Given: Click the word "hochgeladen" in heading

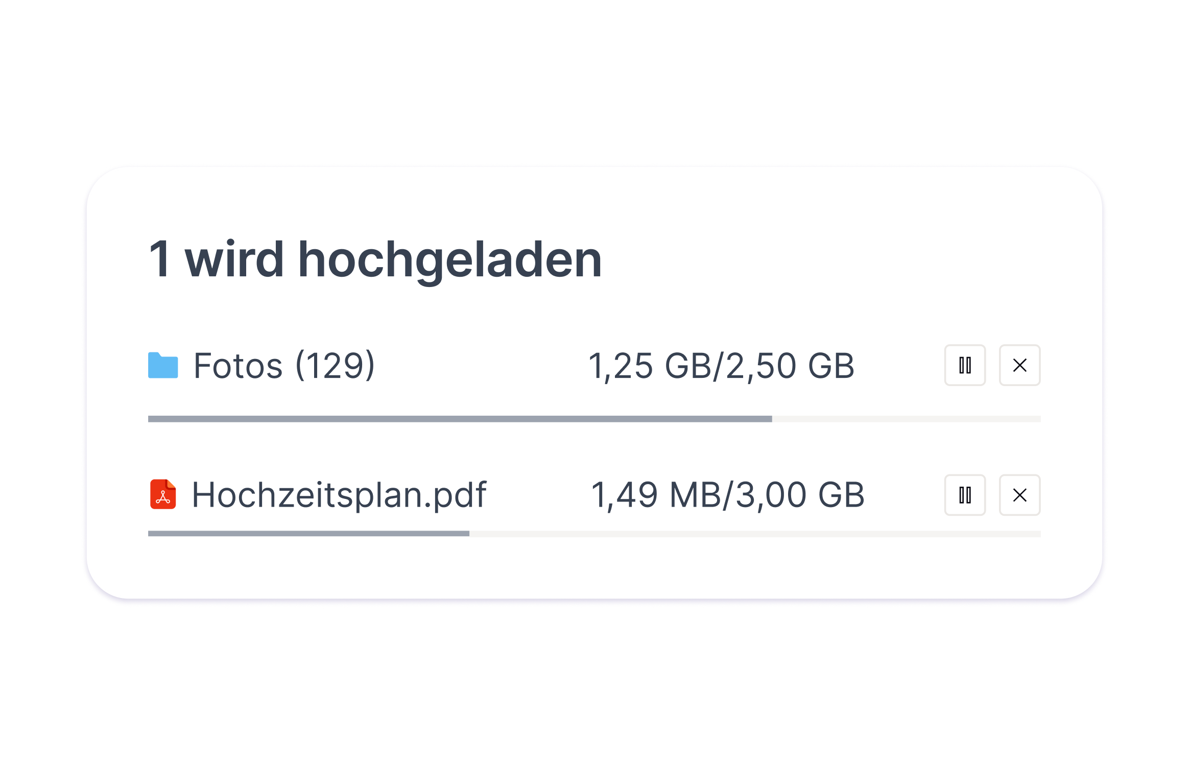Looking at the screenshot, I should 449,259.
